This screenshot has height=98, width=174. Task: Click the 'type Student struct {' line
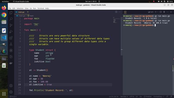[x=42, y=50]
